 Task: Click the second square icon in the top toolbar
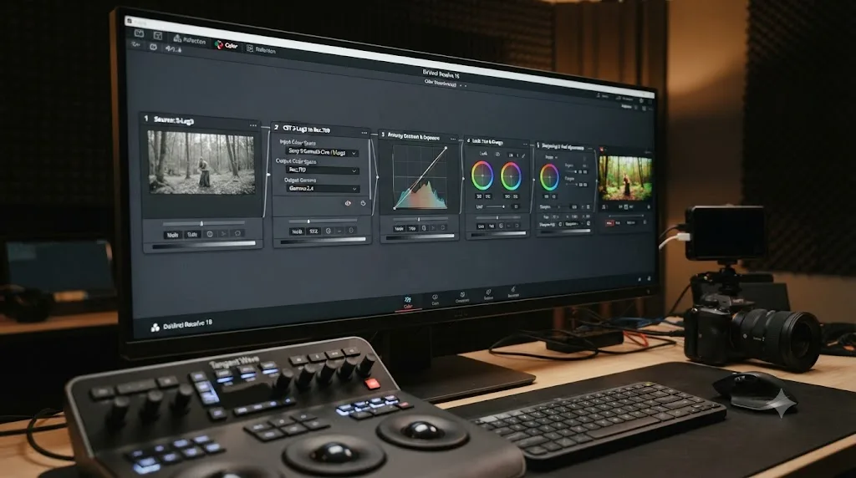click(158, 35)
